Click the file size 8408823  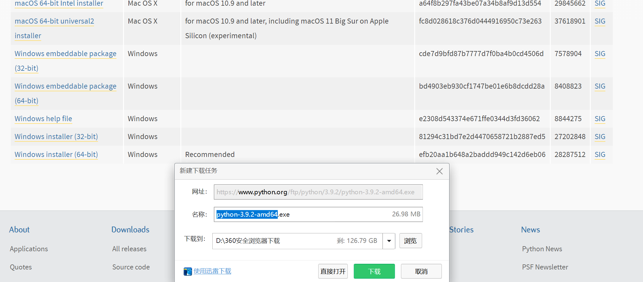(x=568, y=86)
